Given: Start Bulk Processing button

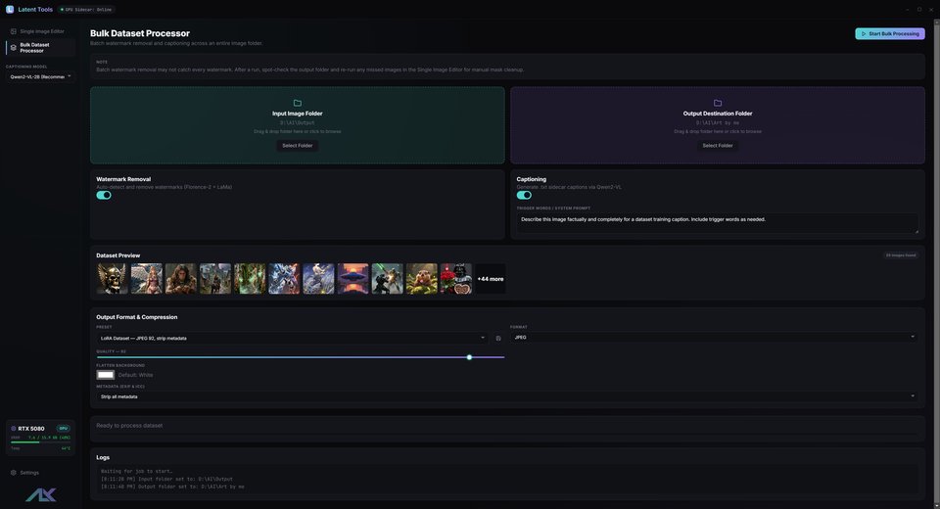Looking at the screenshot, I should coord(890,33).
